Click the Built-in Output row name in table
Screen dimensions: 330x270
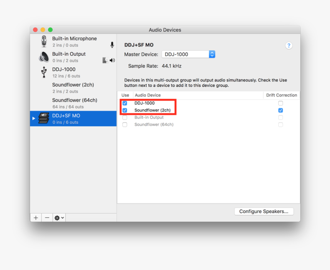click(149, 117)
